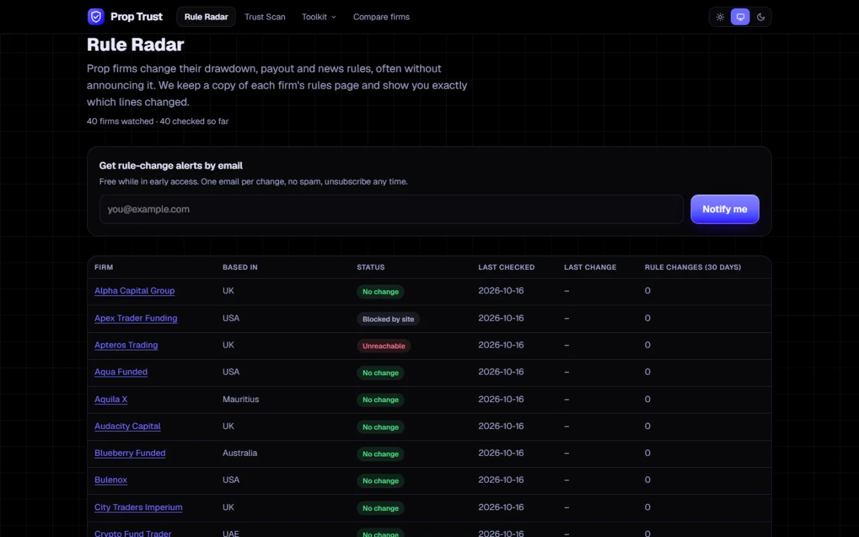Click the Last Checked column header
This screenshot has height=537, width=859.
click(507, 267)
